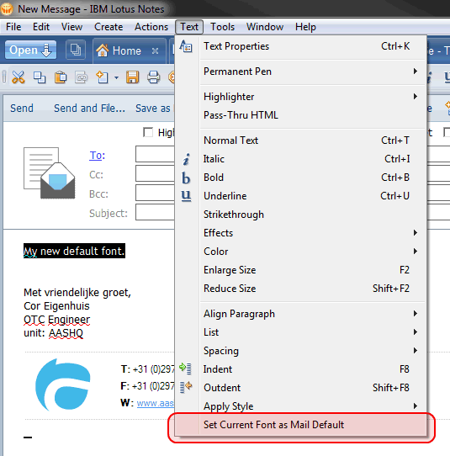Open the Actions menu
Screen dimensions: 450x456
pyautogui.click(x=151, y=27)
